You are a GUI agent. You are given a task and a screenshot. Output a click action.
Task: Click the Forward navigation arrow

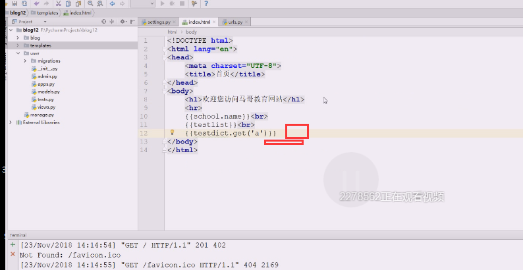coord(122,4)
